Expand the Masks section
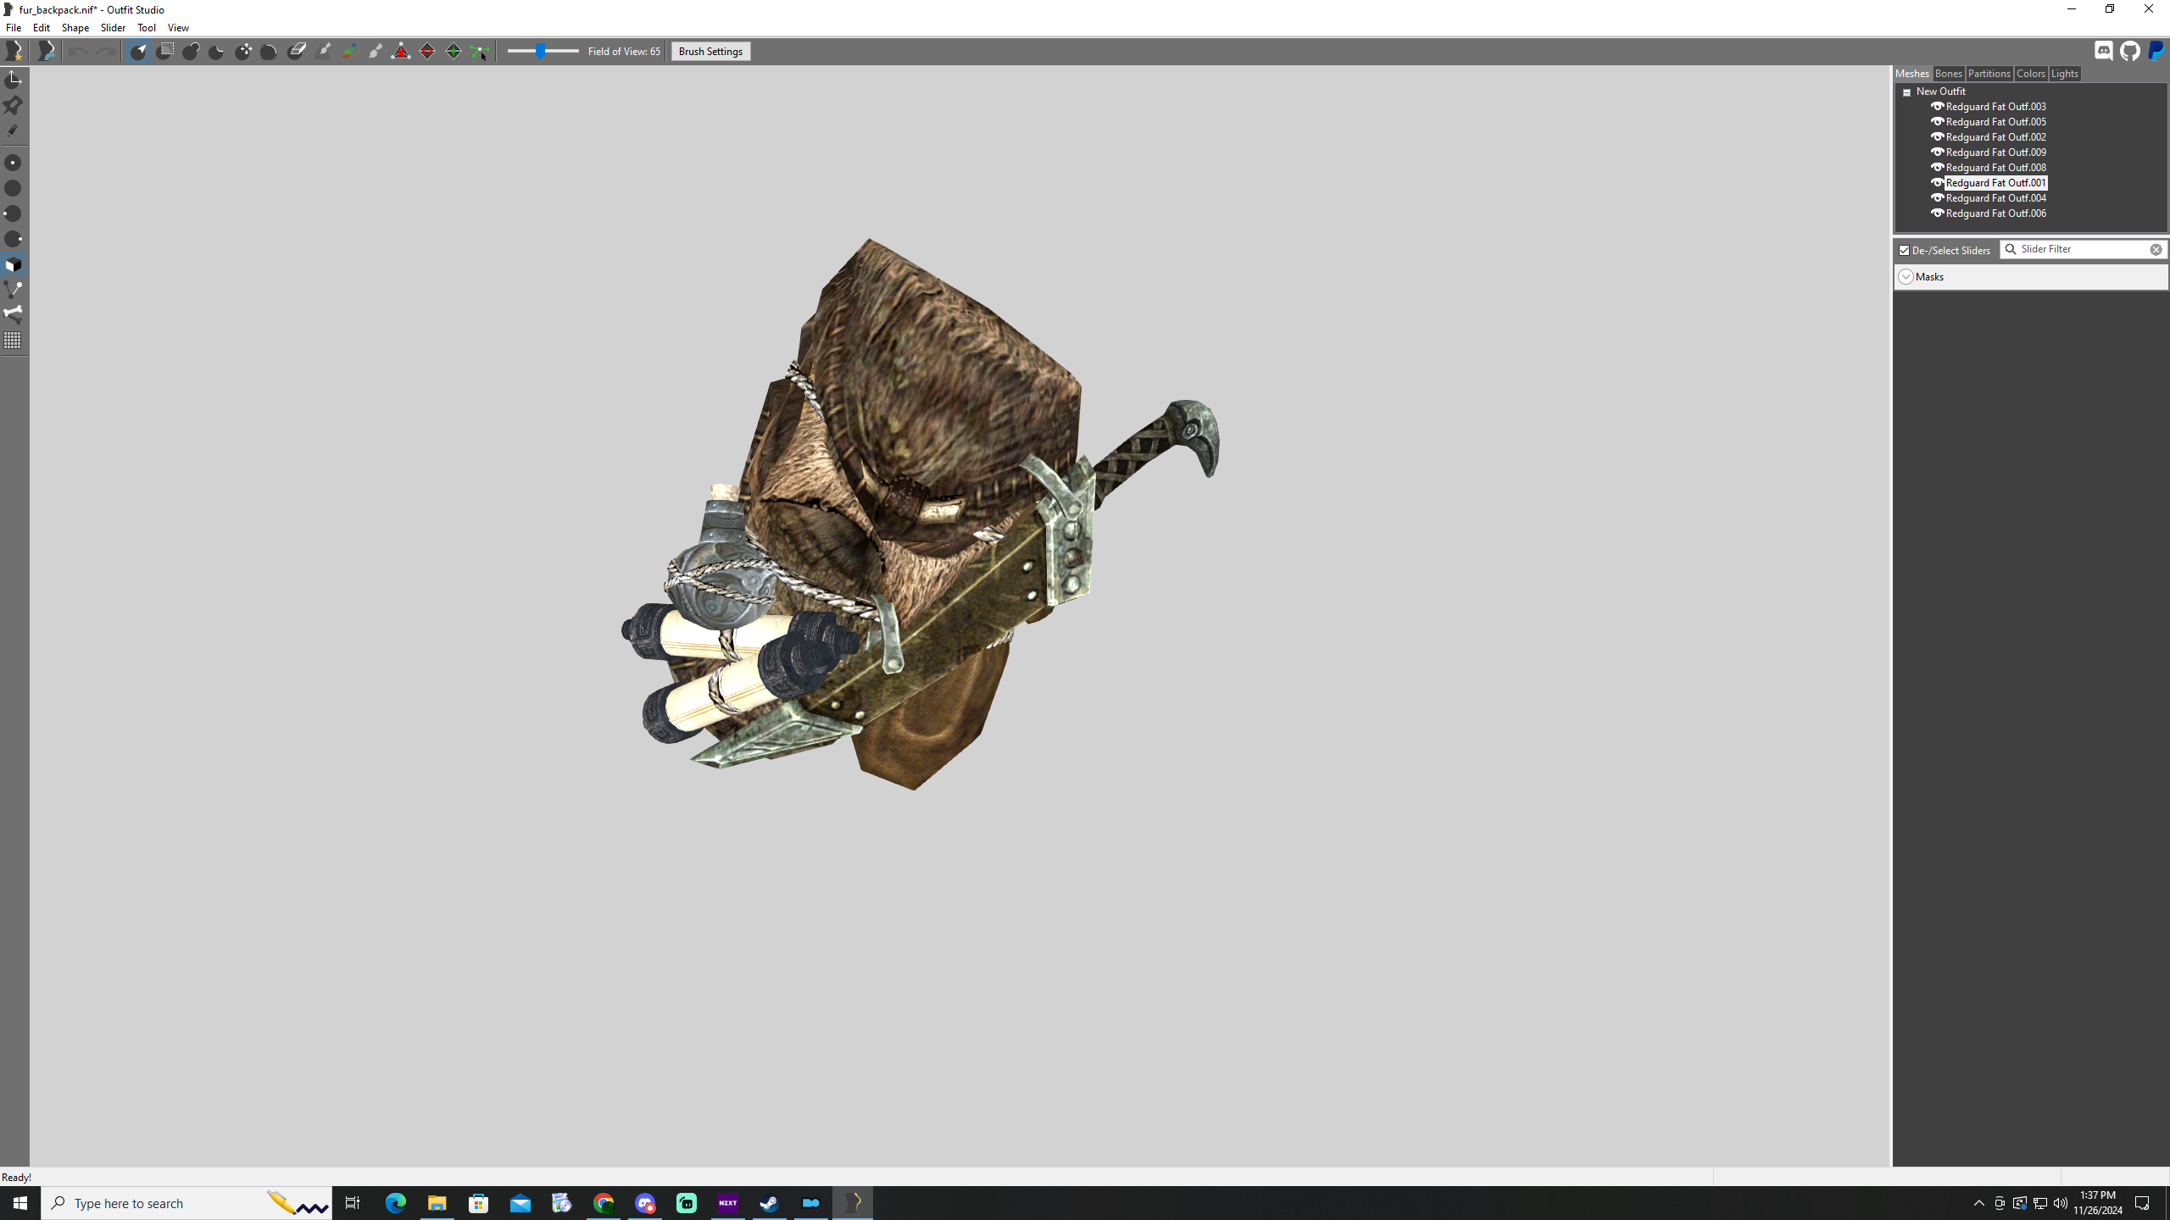Screen dimensions: 2170x1220 click(1906, 276)
